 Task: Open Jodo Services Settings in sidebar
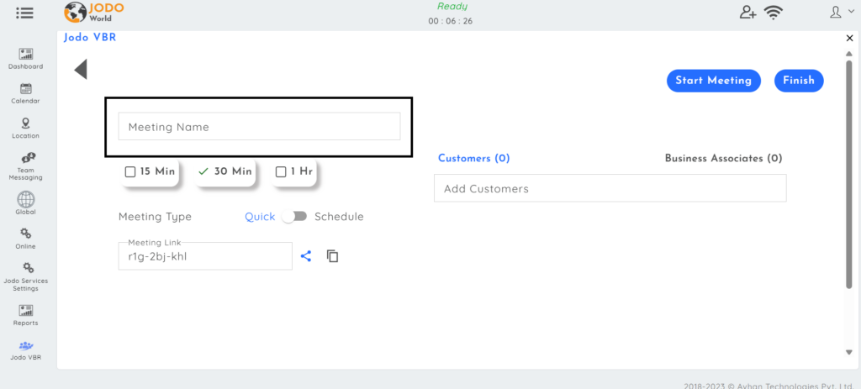(x=25, y=276)
